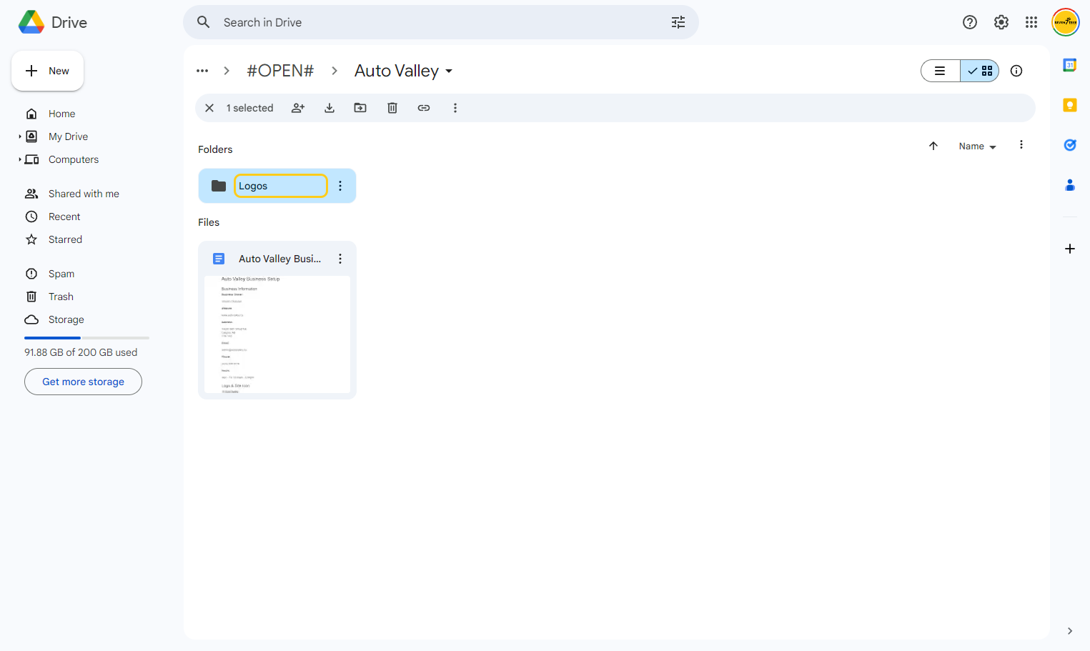Switch to list layout

click(x=940, y=71)
